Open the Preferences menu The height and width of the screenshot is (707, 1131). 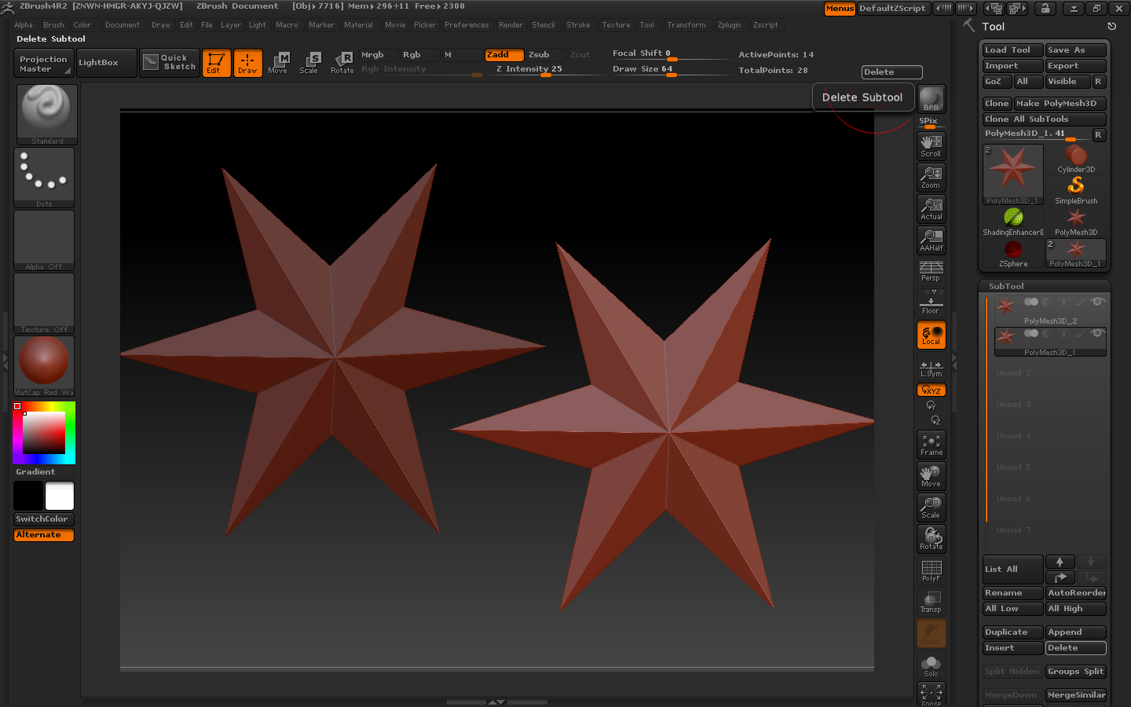coord(467,24)
